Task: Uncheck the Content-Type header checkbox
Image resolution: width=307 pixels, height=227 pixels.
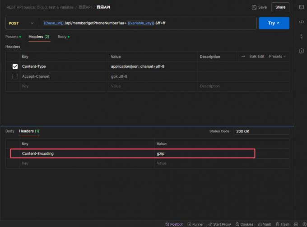Action: (x=15, y=66)
